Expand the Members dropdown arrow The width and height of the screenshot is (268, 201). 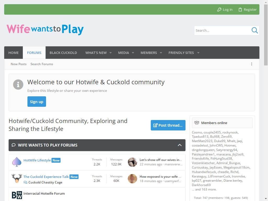161,53
